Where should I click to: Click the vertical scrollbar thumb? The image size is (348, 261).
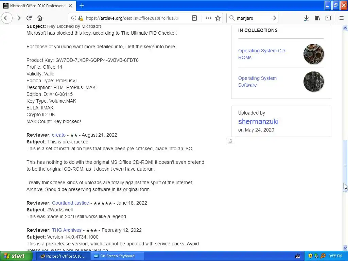coord(345,166)
